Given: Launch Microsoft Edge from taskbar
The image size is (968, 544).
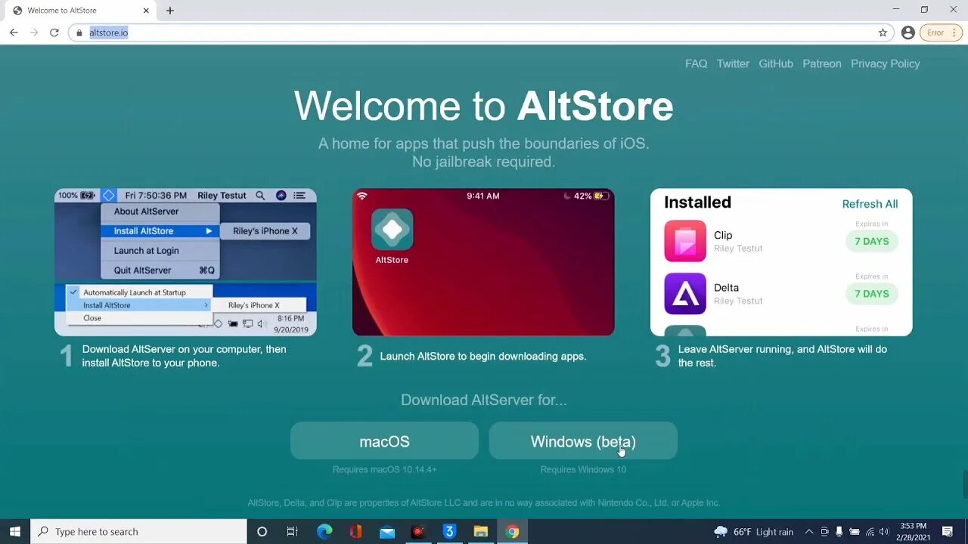Looking at the screenshot, I should pos(324,532).
